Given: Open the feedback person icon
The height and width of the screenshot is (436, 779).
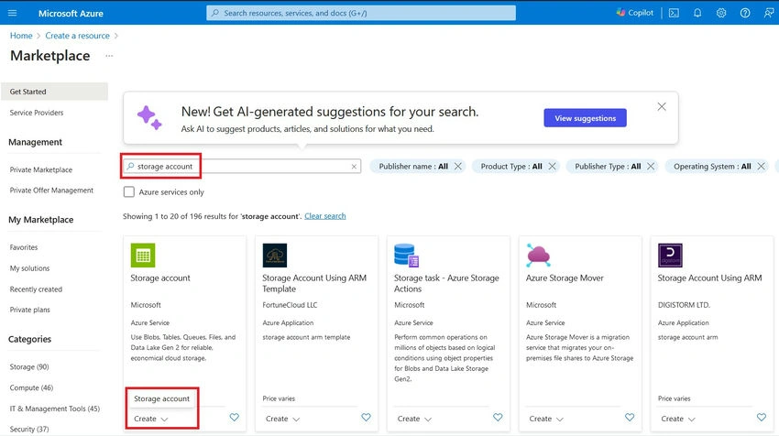Looking at the screenshot, I should click(769, 13).
